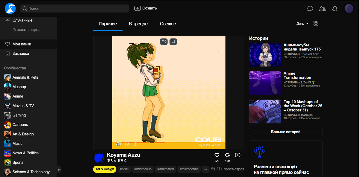
Task: Show more tags with the arrow button
Action: coord(205,169)
